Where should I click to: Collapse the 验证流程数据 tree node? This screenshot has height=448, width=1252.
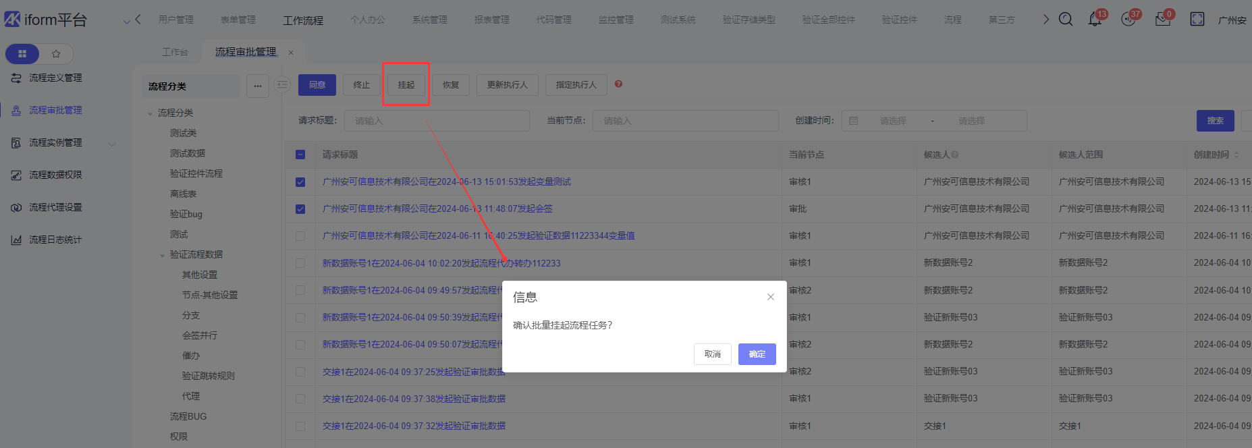coord(162,255)
